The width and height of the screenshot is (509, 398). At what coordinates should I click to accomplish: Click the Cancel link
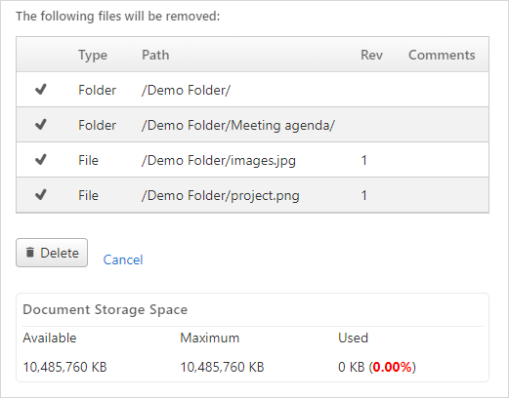(123, 259)
